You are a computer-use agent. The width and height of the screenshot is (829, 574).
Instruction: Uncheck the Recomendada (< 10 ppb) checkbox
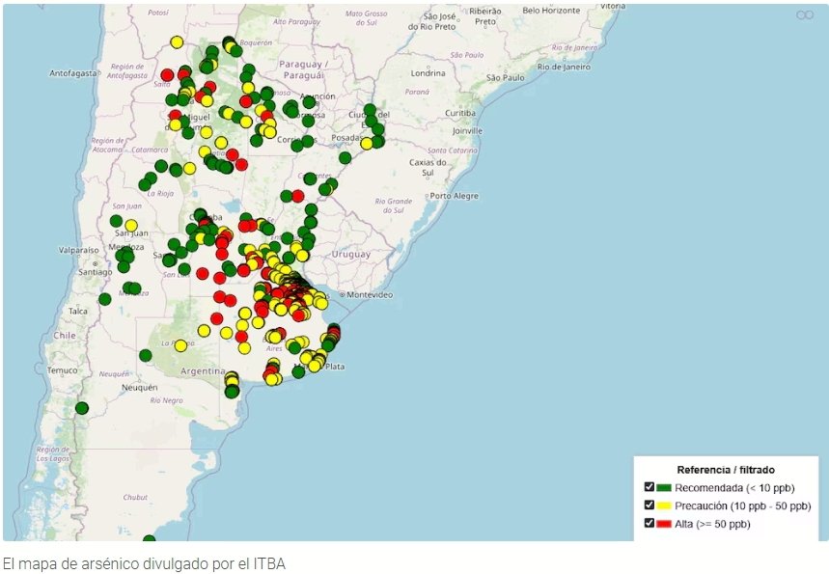(649, 487)
